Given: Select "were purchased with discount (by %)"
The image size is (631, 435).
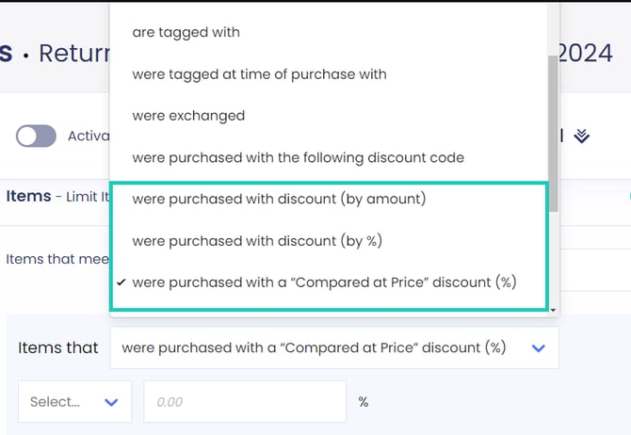Looking at the screenshot, I should [256, 240].
